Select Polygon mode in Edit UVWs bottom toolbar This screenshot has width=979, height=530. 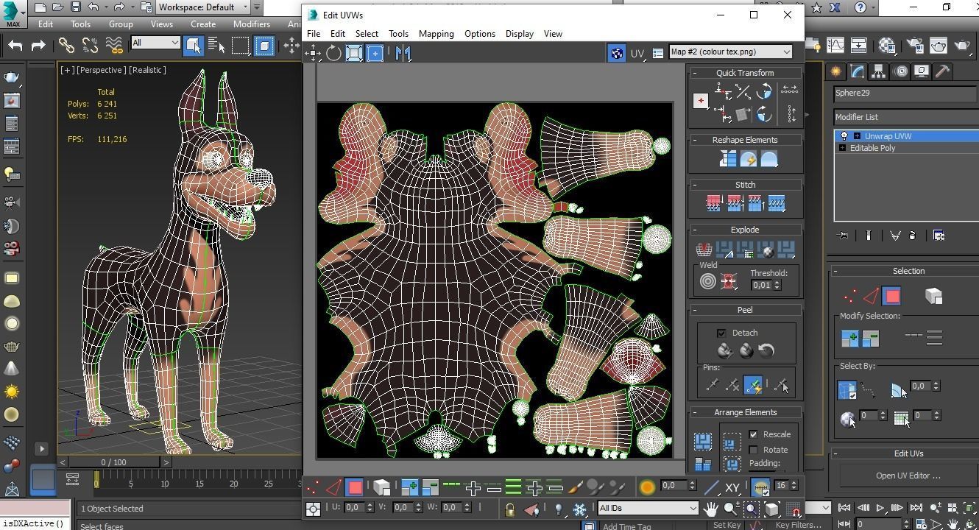pyautogui.click(x=354, y=487)
